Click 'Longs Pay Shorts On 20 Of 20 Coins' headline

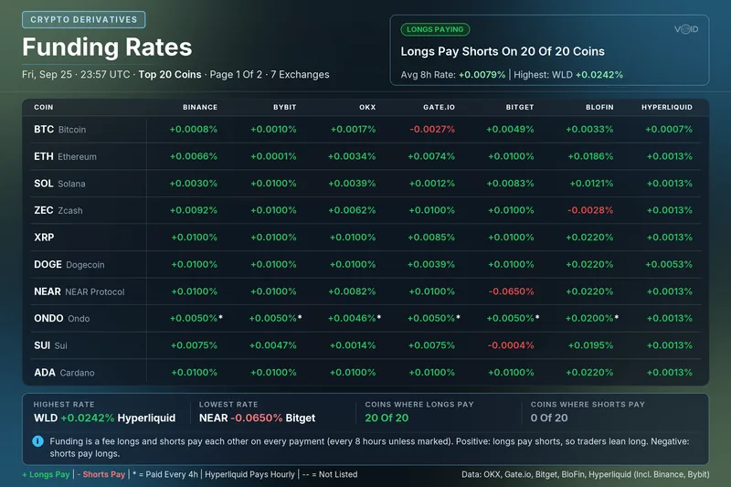point(503,51)
